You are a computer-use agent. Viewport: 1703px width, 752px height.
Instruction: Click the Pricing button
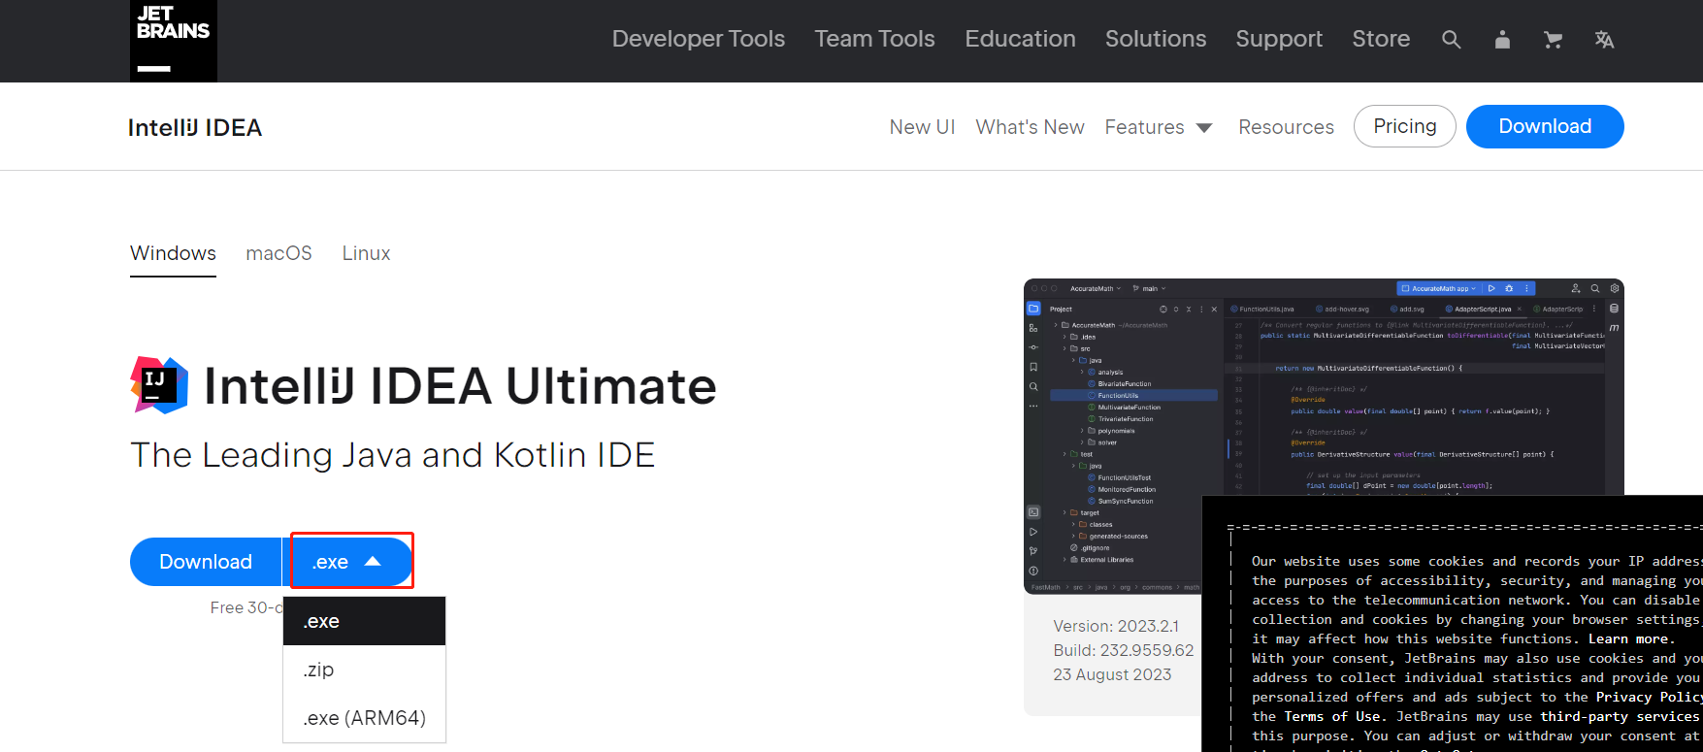click(1404, 126)
